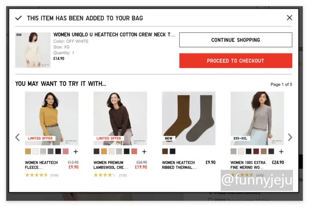Select pink swatch for Heattech Fleece
The height and width of the screenshot is (207, 309).
point(66,152)
